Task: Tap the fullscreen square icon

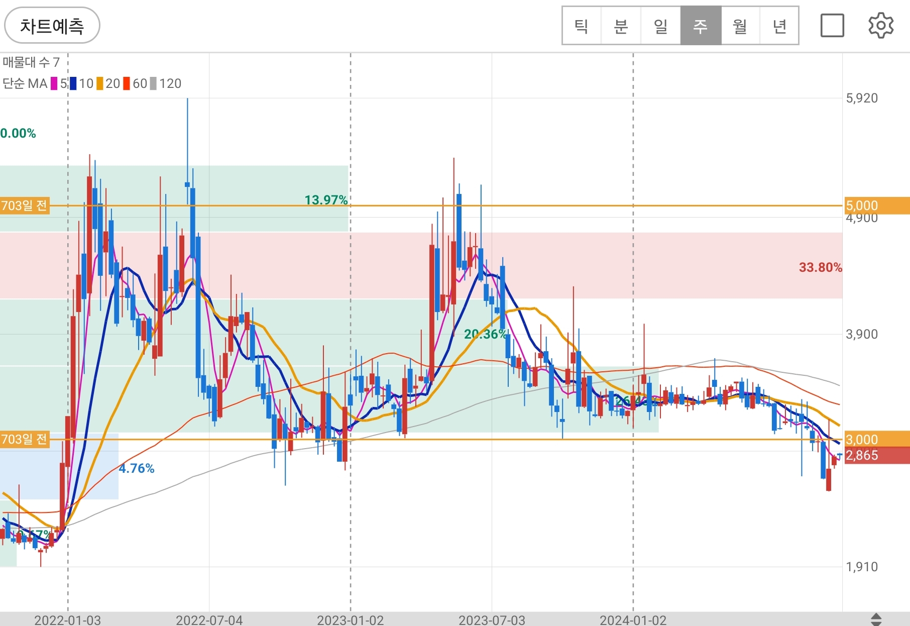Action: tap(832, 26)
